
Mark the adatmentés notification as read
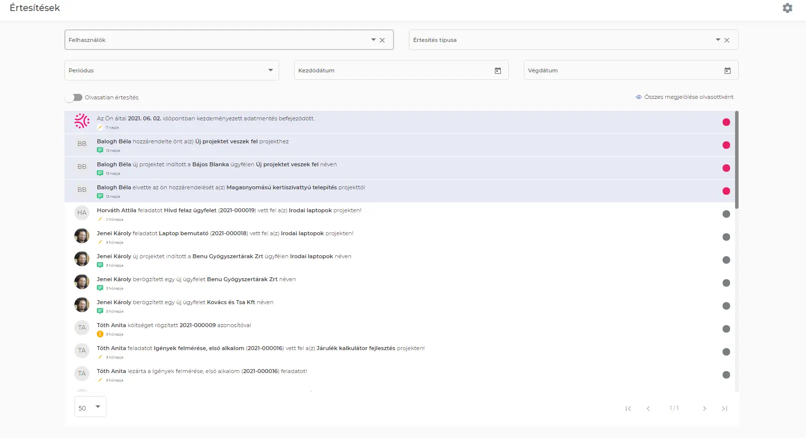tap(726, 122)
